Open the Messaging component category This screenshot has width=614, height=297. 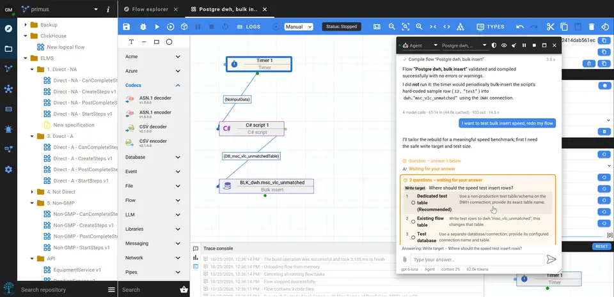point(153,243)
